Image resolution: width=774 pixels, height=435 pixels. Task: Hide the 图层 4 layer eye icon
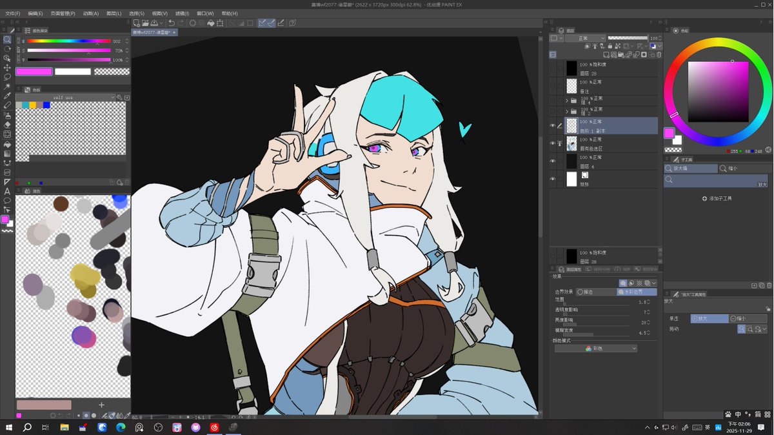(552, 161)
